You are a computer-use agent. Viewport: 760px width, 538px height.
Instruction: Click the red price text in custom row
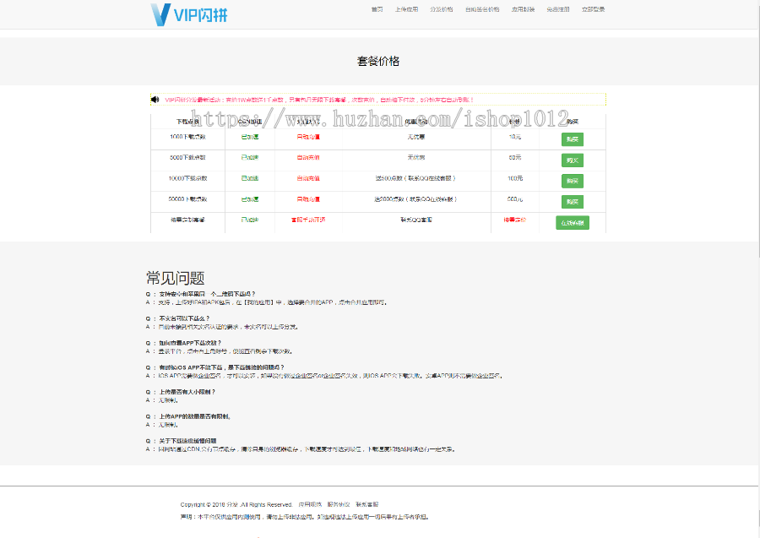pos(515,220)
